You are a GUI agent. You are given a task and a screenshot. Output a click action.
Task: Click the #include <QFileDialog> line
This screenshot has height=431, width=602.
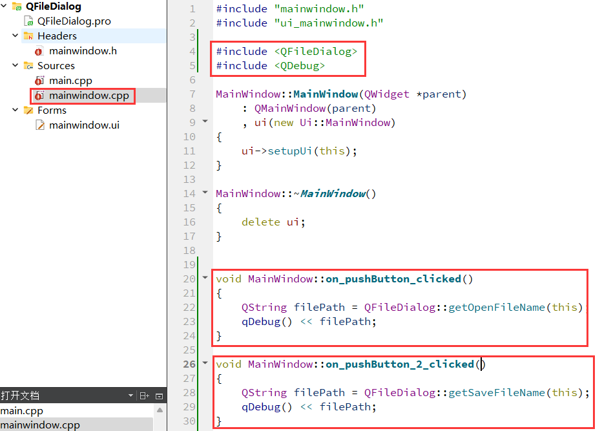click(286, 52)
